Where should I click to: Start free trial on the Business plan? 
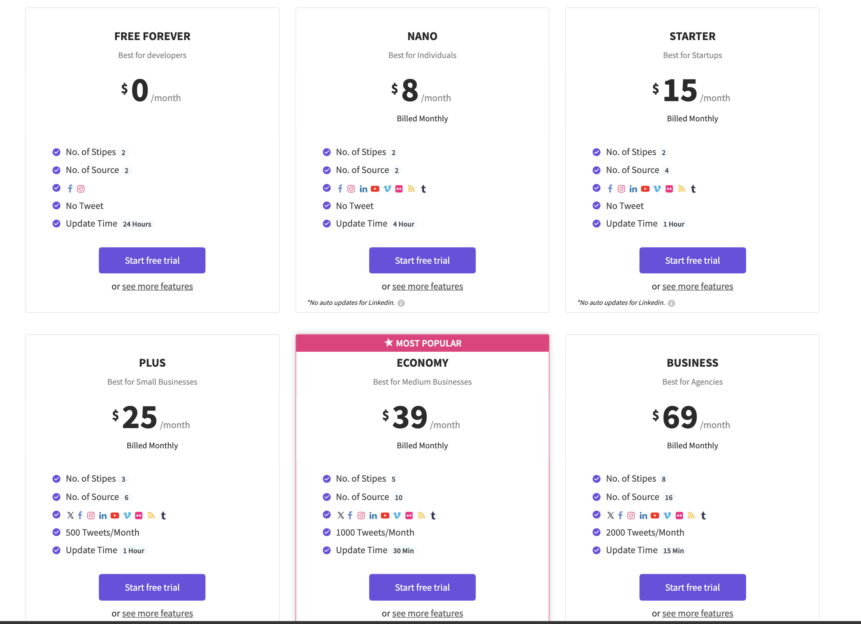[692, 587]
